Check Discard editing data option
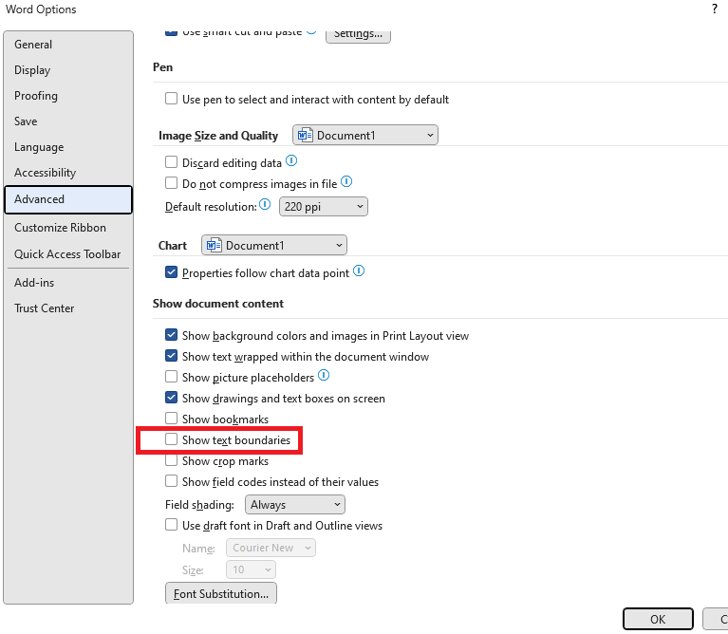 coord(171,162)
